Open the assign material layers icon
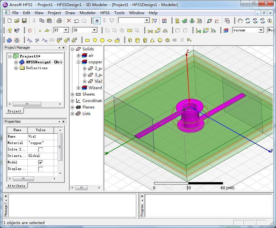The width and height of the screenshot is (276, 228). click(226, 31)
